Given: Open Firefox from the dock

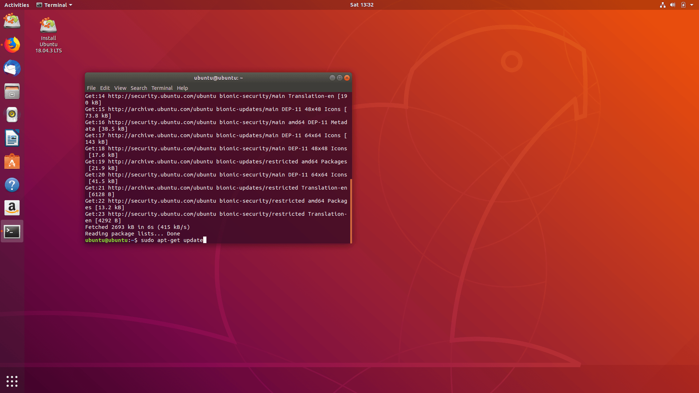Looking at the screenshot, I should (12, 45).
